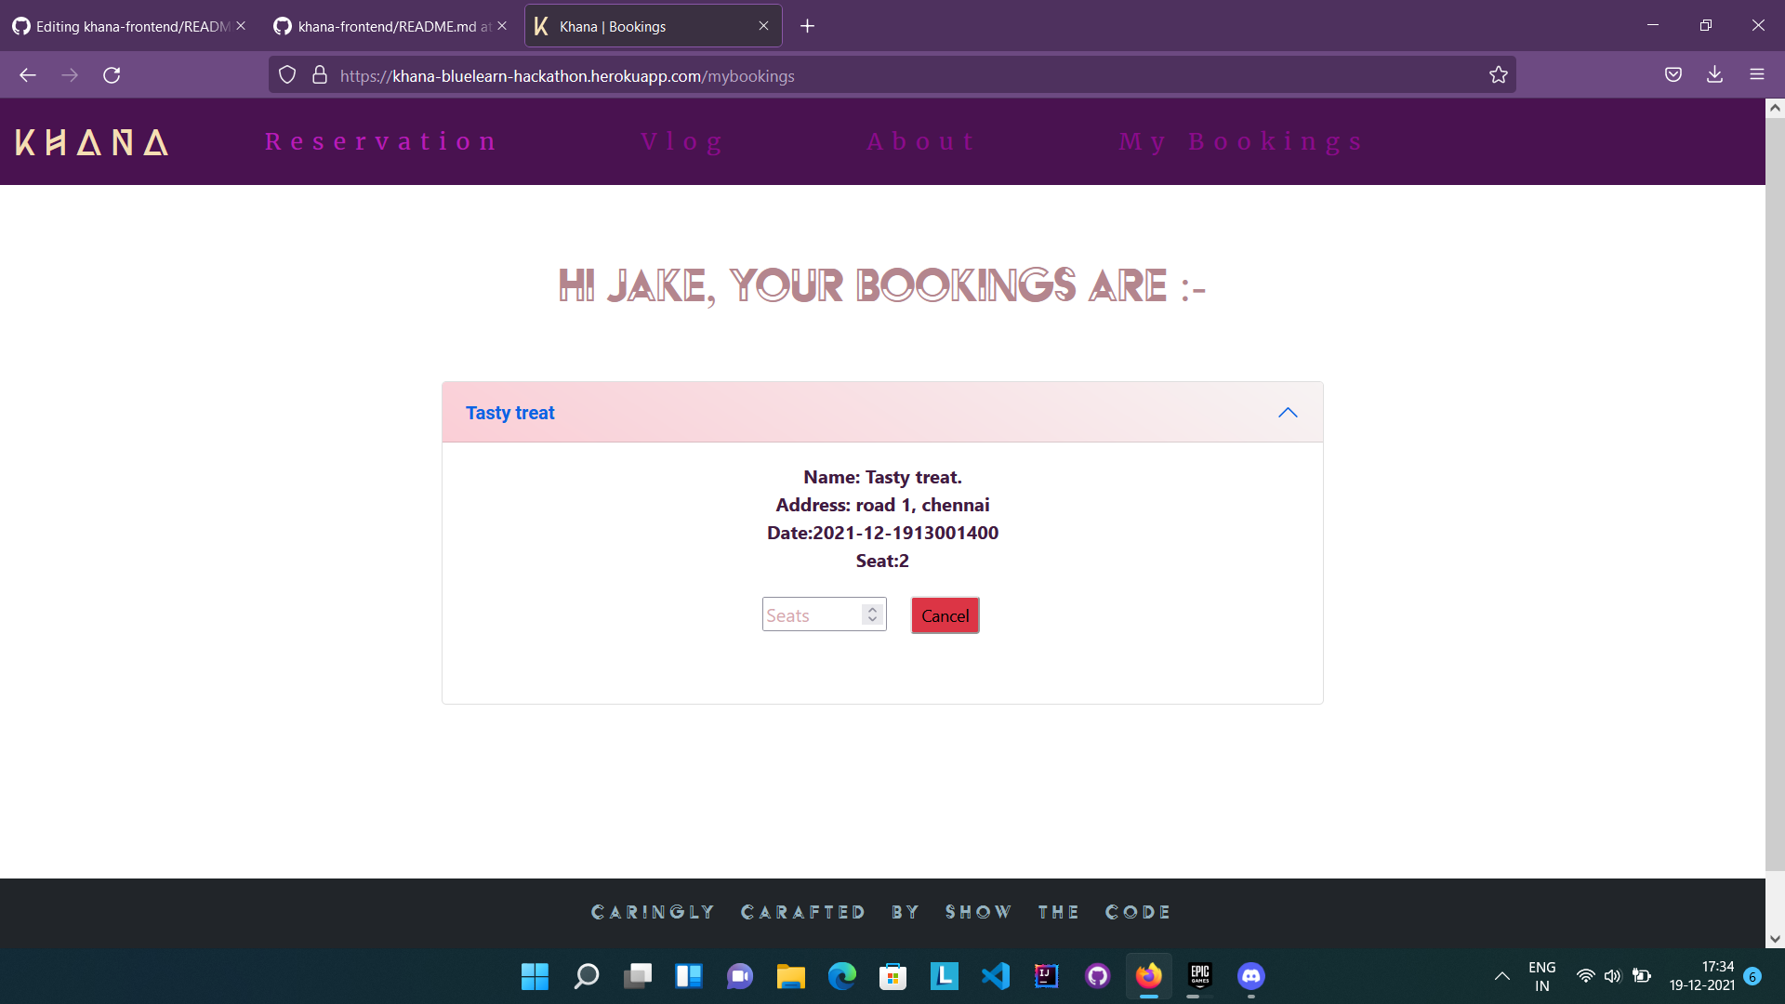Toggle the Tasty treat booking header
Viewport: 1785px width, 1004px height.
[x=509, y=413]
